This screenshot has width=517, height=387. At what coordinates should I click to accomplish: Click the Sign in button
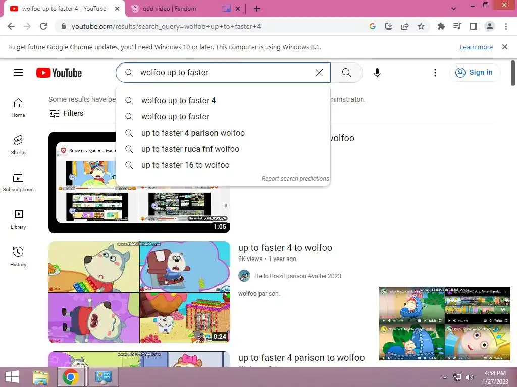pyautogui.click(x=475, y=73)
